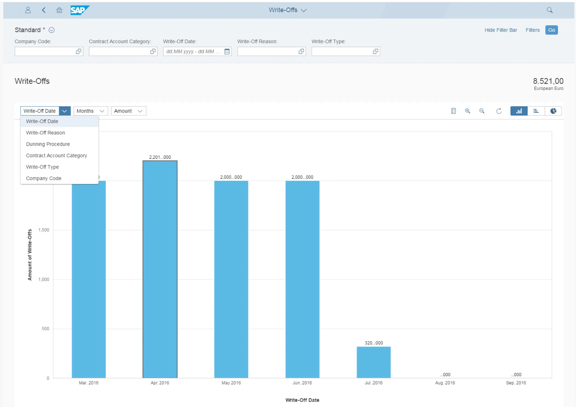Collapse the Write-Off Date dimension dropdown

click(x=65, y=111)
